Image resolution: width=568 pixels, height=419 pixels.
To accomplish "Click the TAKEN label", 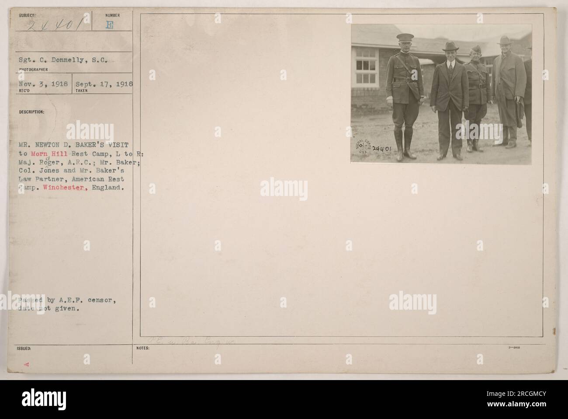I will pos(82,91).
